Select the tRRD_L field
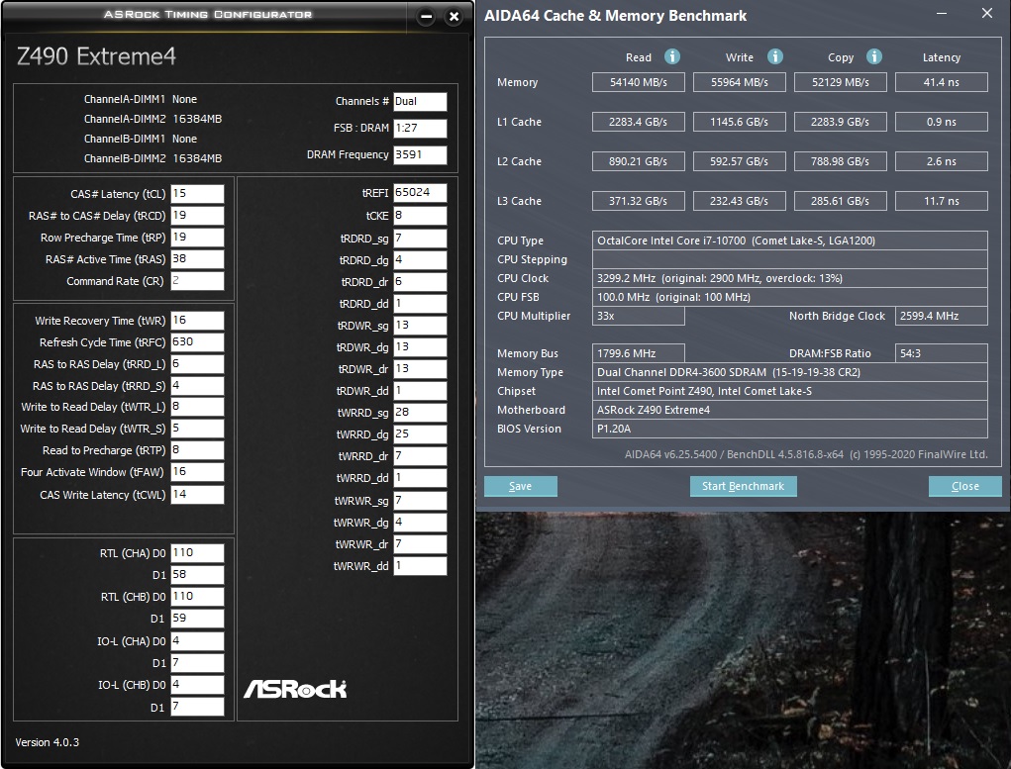The image size is (1011, 769). tap(197, 364)
